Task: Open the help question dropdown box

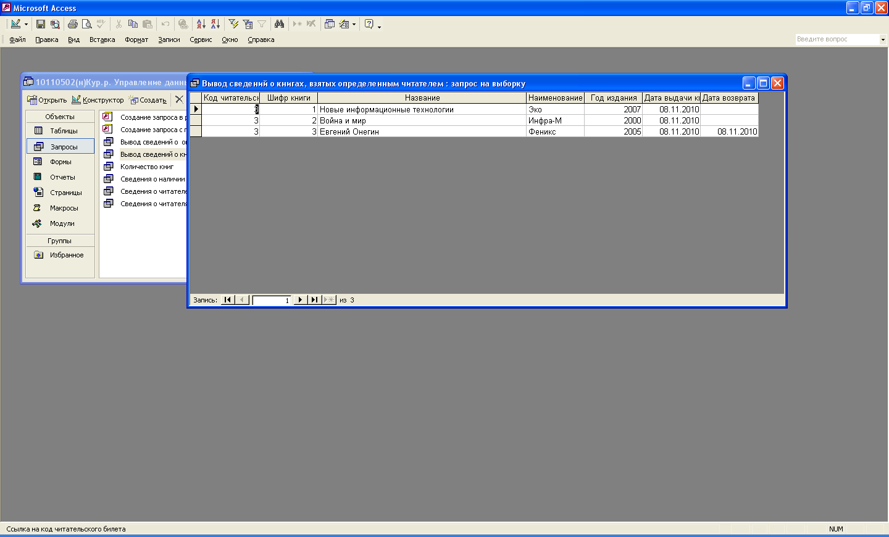Action: tap(883, 40)
